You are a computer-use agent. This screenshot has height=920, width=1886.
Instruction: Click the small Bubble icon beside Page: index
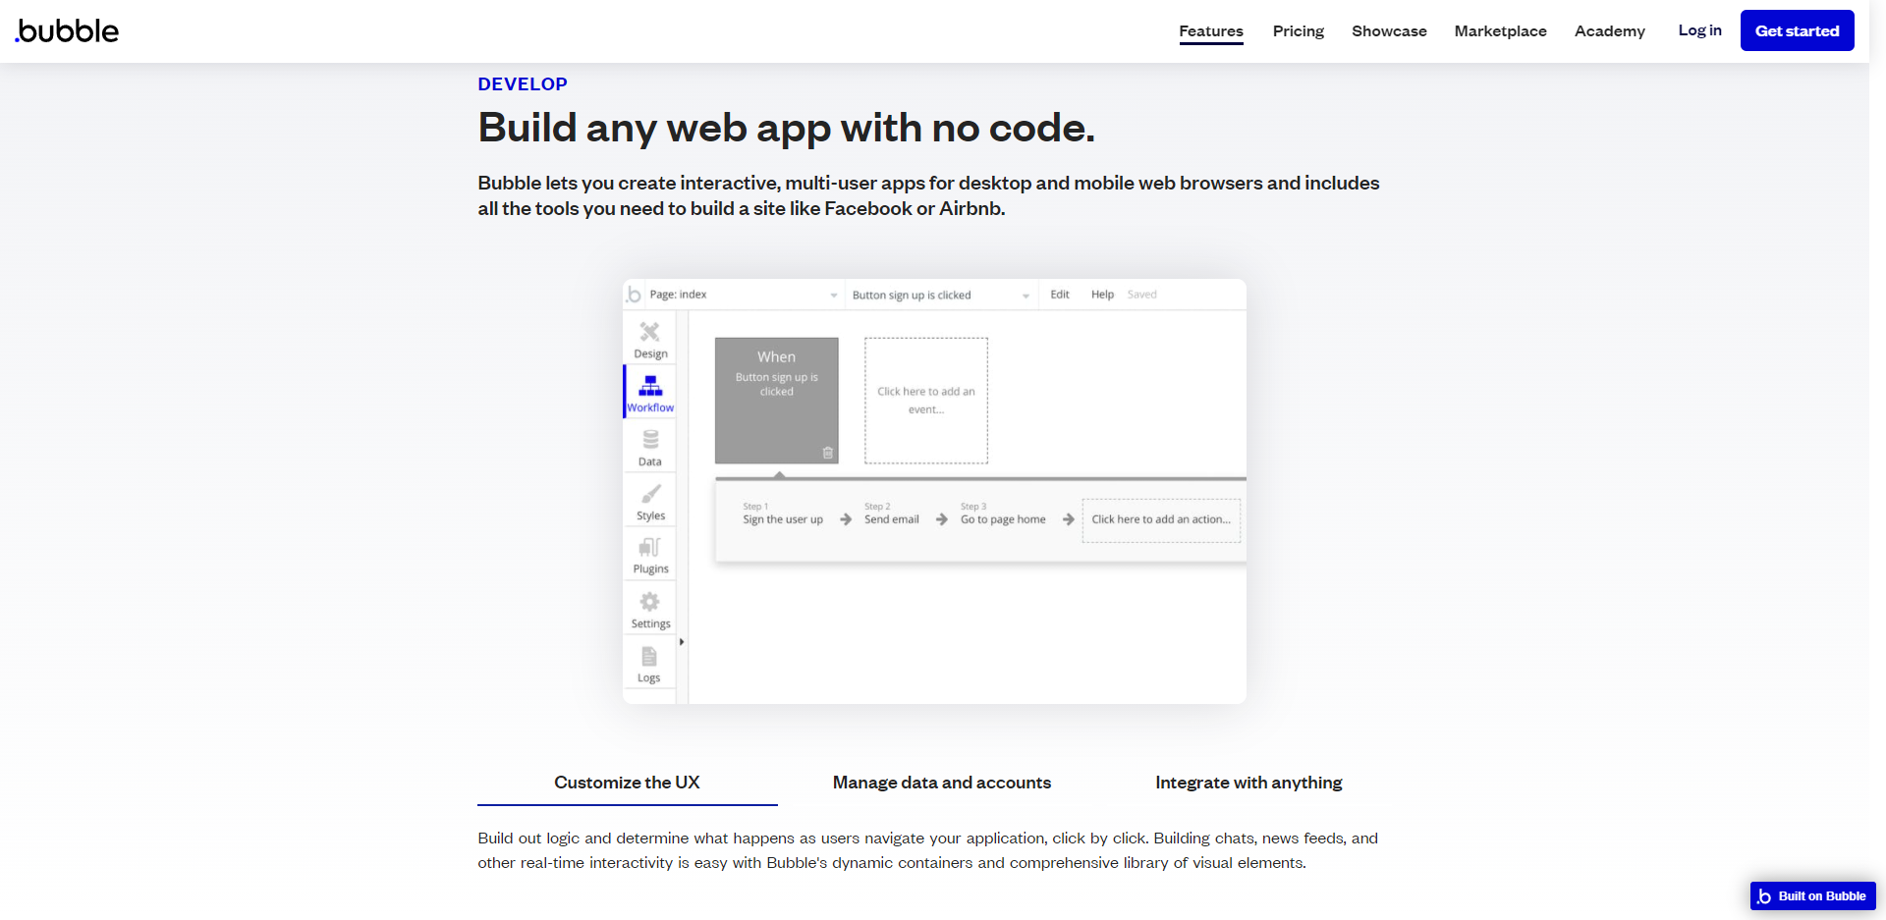635,295
